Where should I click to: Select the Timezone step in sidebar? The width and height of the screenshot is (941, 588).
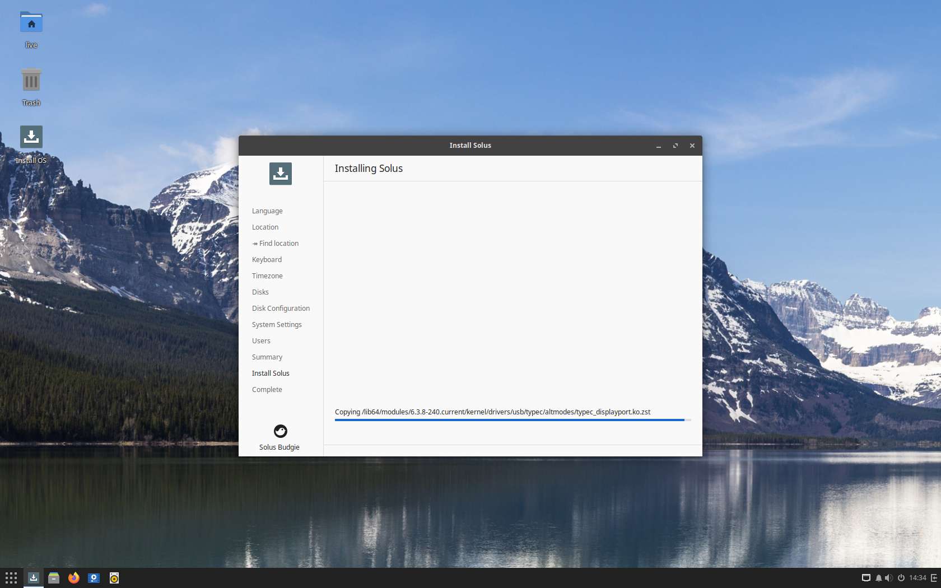(x=267, y=276)
